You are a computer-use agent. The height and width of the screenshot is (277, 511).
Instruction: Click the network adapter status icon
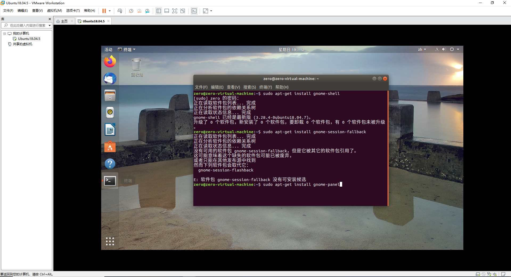[x=489, y=274]
